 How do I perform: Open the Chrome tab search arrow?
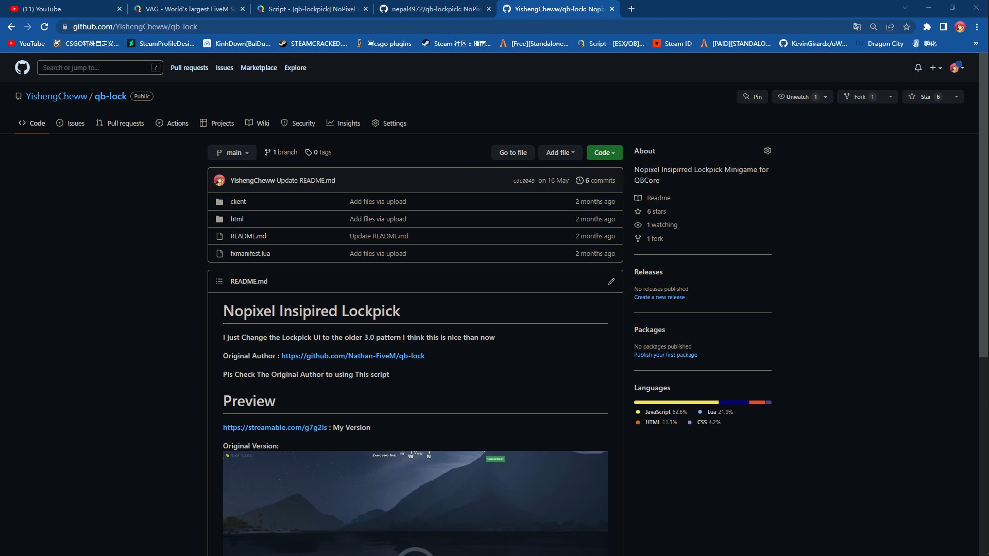pyautogui.click(x=905, y=8)
